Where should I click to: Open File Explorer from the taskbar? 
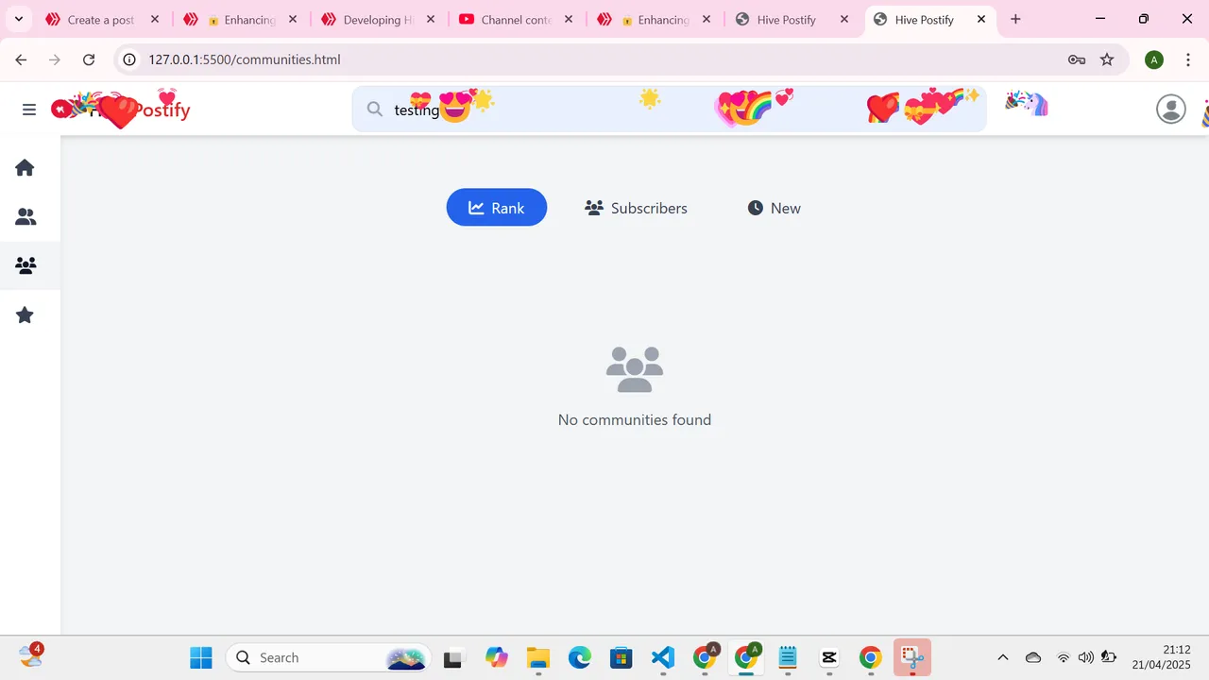coord(538,657)
